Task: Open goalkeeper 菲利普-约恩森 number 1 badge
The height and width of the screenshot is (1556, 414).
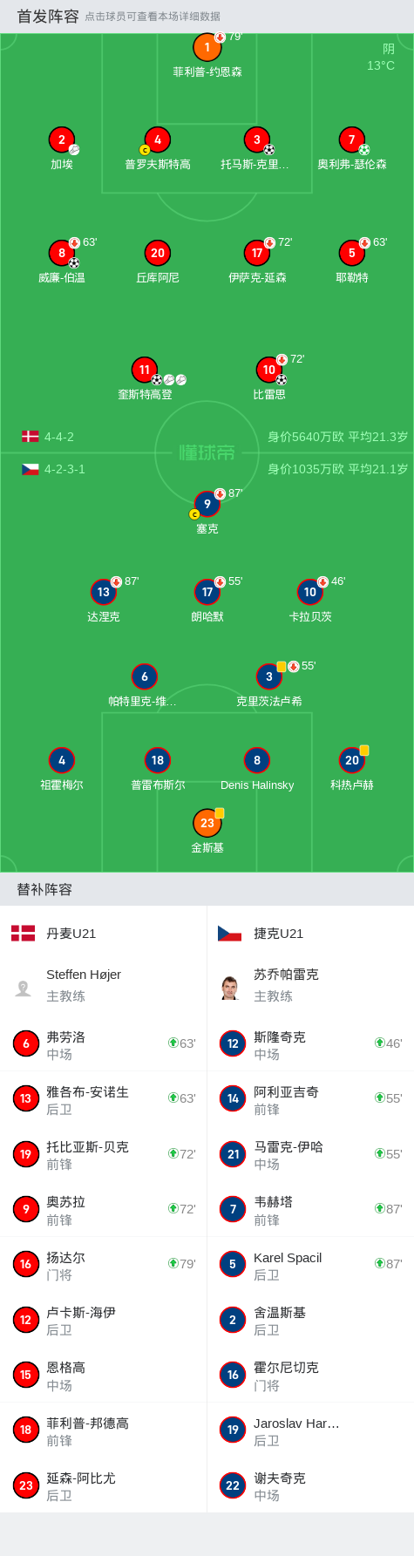Action: point(207,48)
